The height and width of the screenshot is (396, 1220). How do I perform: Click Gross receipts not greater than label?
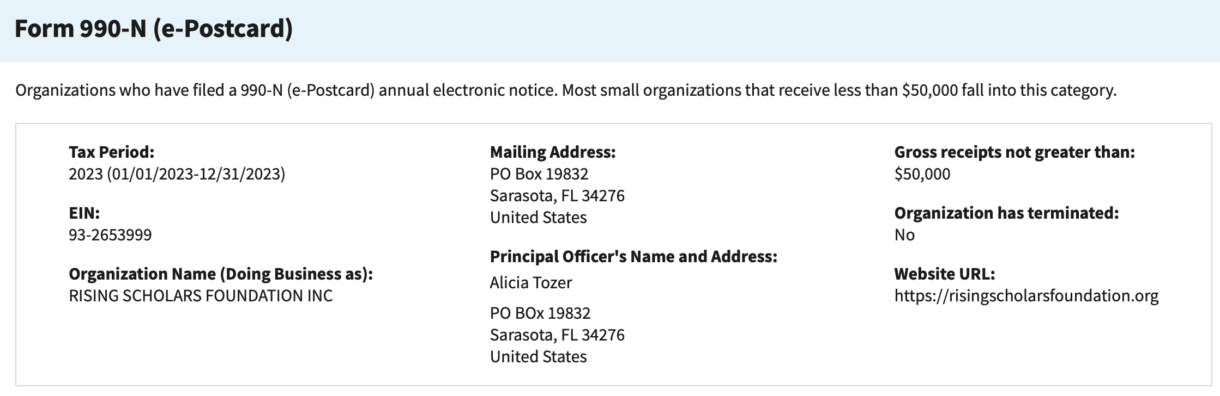pyautogui.click(x=1014, y=152)
